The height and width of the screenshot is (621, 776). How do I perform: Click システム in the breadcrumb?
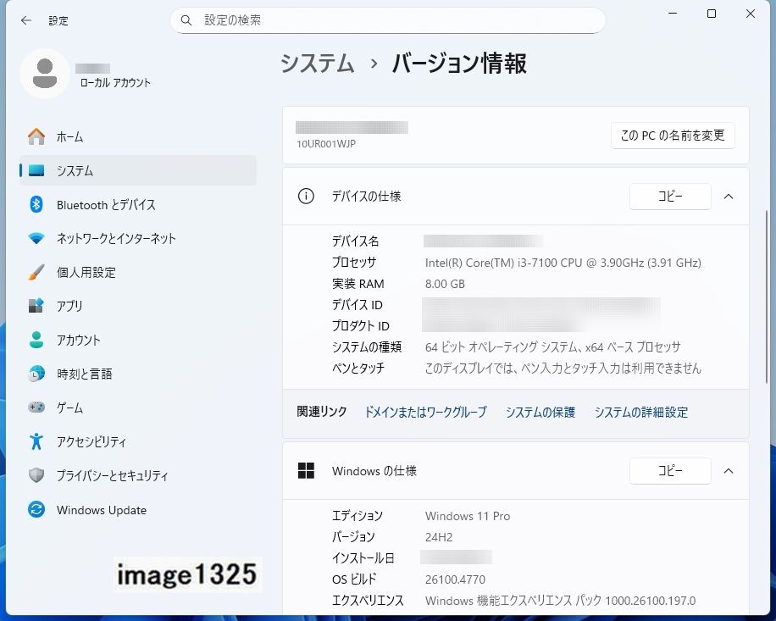(x=317, y=64)
